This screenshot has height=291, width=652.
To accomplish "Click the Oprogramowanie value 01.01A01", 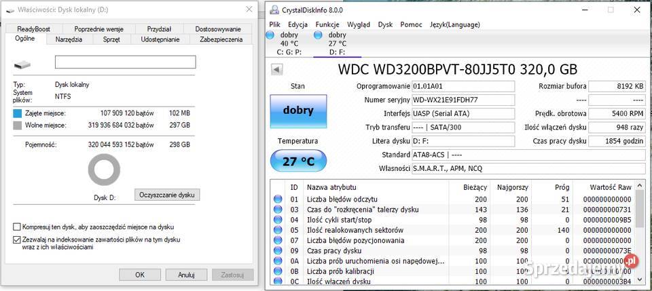I will pos(463,86).
